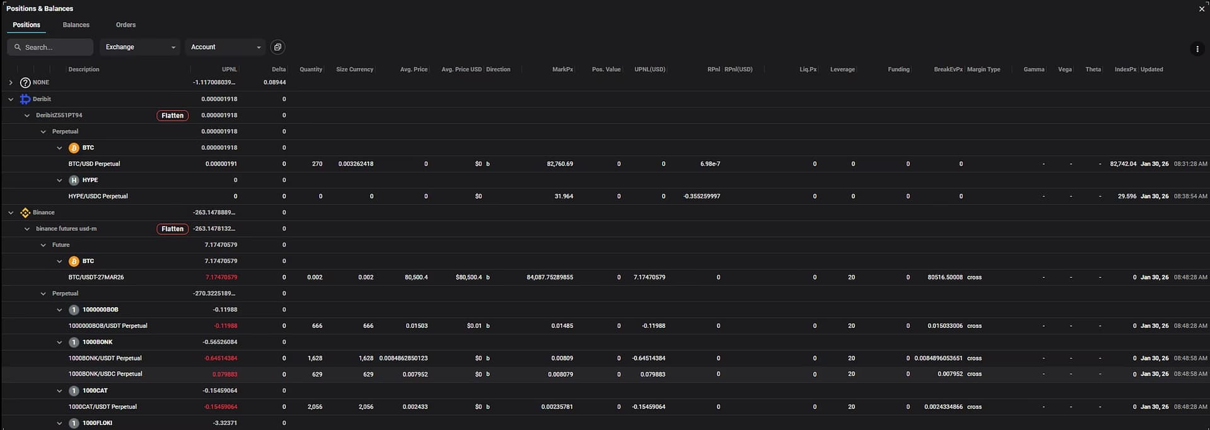
Task: Switch to the Balances tab
Action: [76, 25]
